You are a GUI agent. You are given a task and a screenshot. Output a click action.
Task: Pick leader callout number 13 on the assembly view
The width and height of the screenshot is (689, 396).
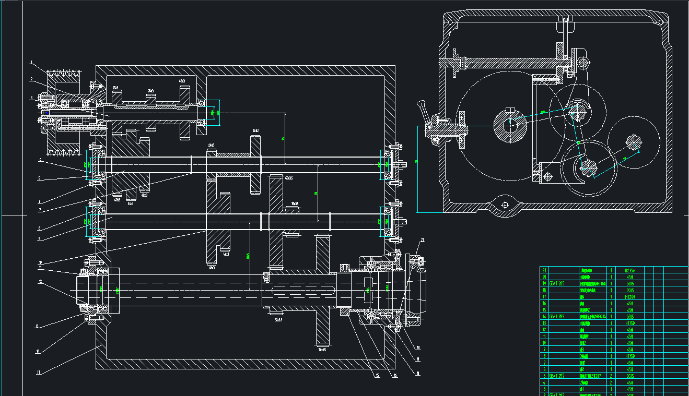pos(38,327)
